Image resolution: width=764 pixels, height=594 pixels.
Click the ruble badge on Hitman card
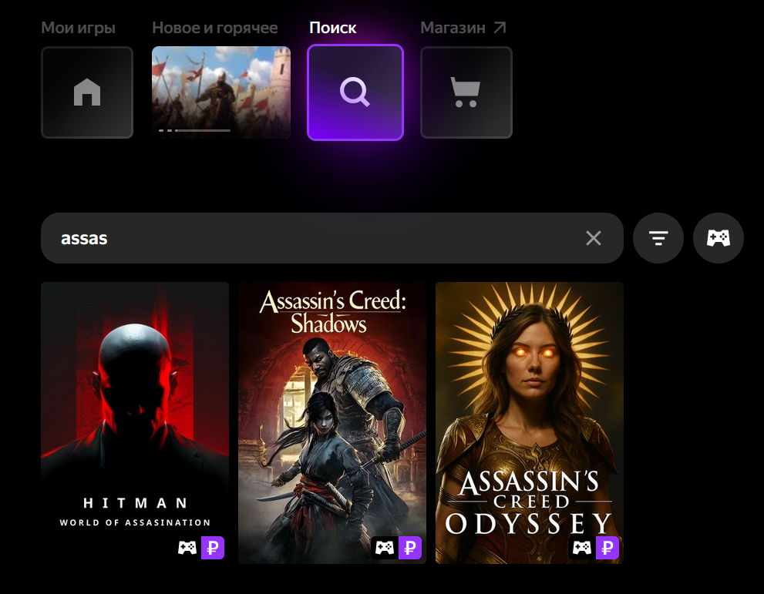click(213, 548)
